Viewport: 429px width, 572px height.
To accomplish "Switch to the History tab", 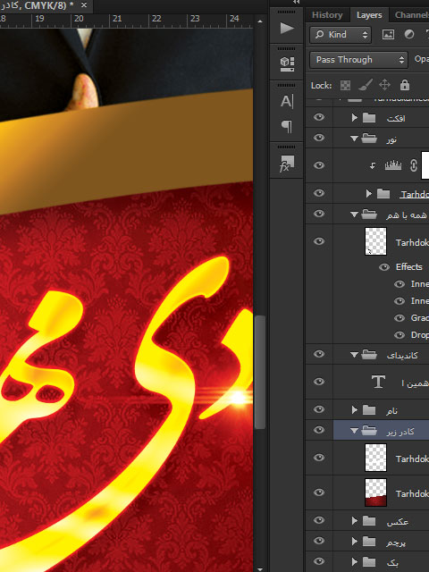I will pyautogui.click(x=327, y=15).
